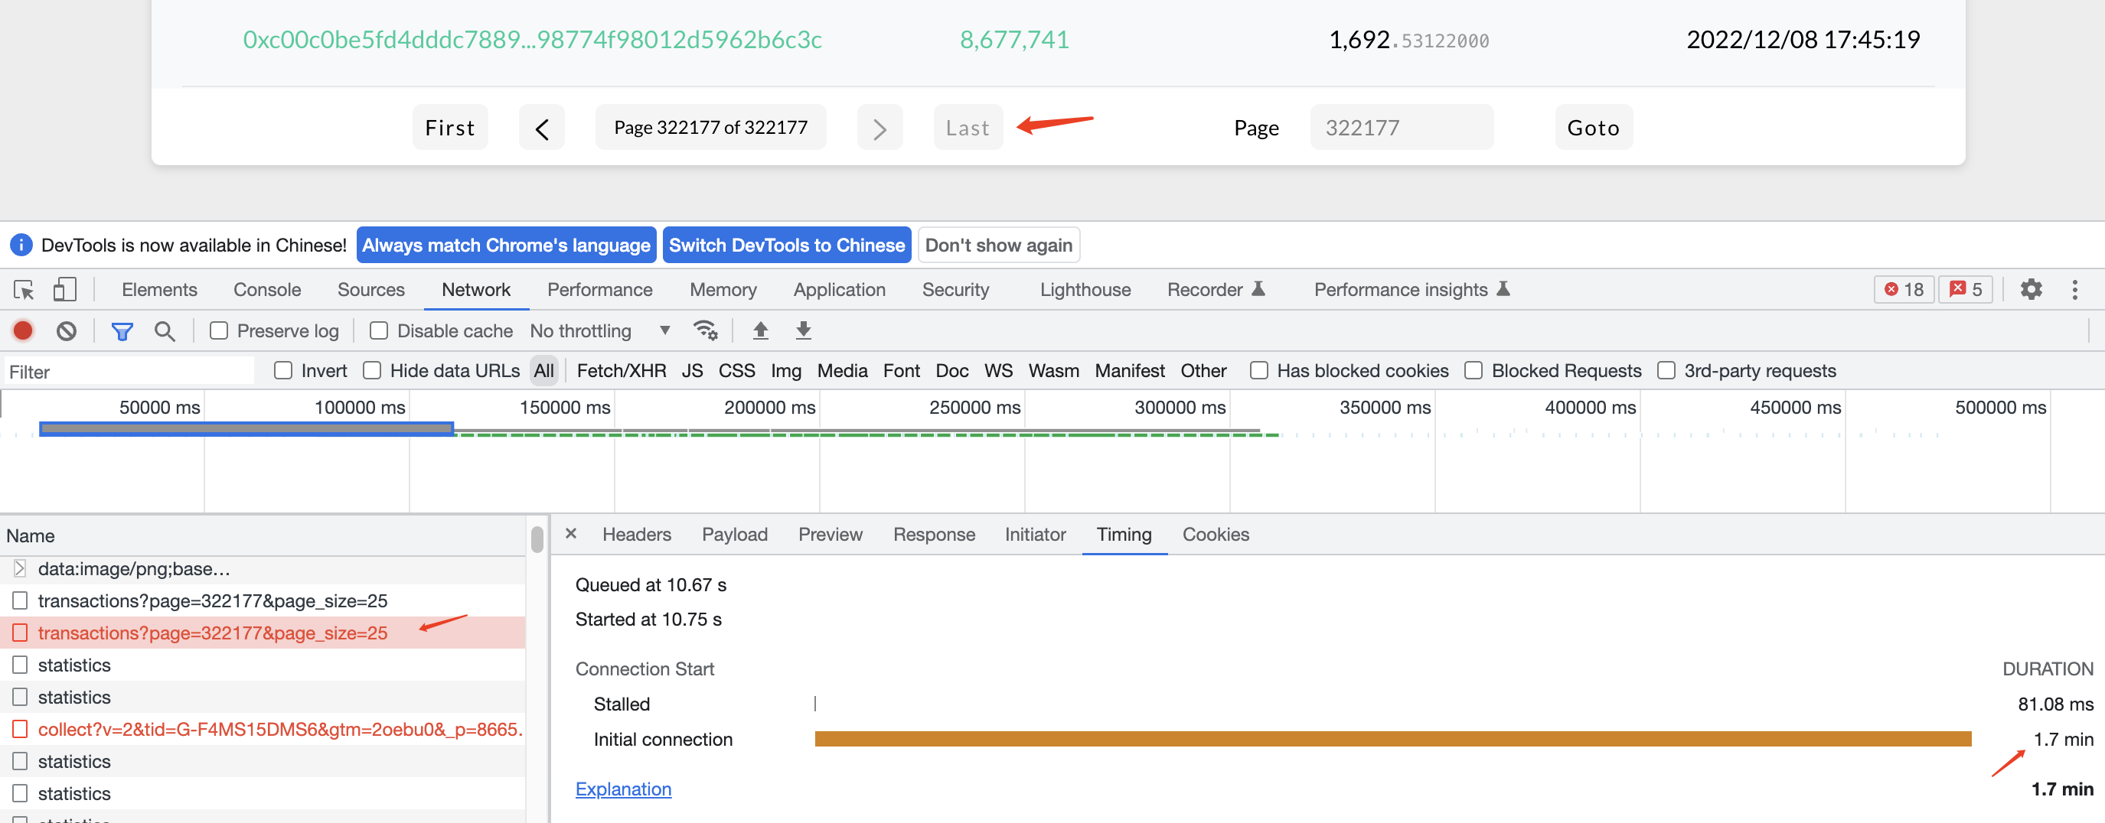This screenshot has height=823, width=2105.
Task: Start recording network log with the record icon
Action: [x=22, y=330]
